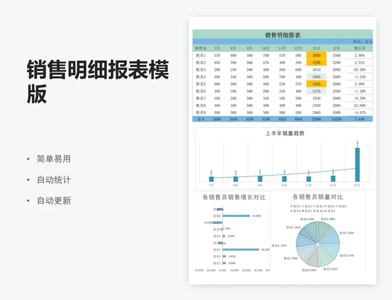Click the 姓名1 legend entry in pie chart

[x=295, y=207]
